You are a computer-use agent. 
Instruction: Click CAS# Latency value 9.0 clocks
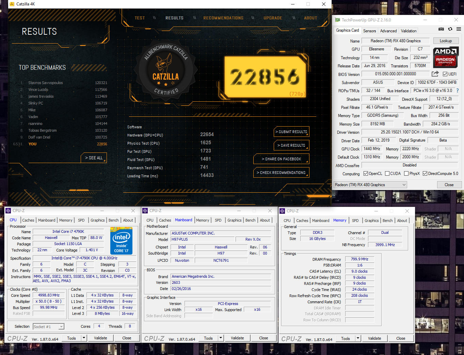(360, 271)
